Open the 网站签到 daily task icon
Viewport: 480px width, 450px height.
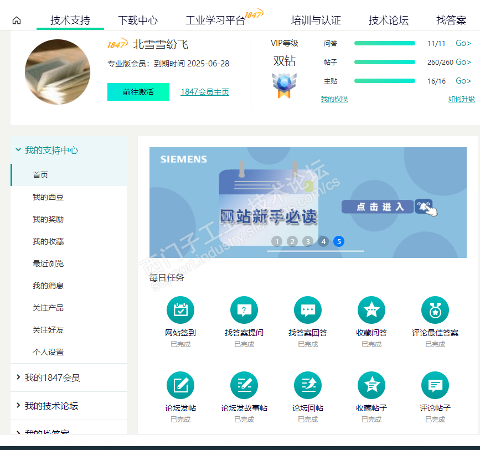tap(180, 310)
